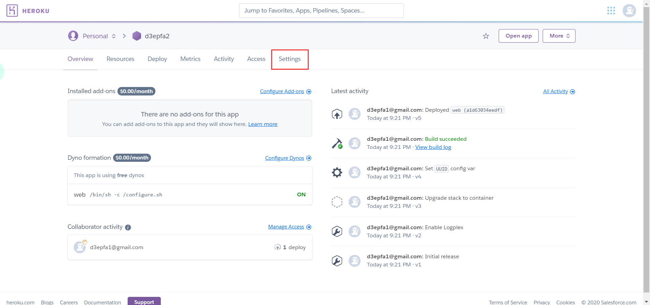Click the arrow icon next to Manage Access

(309, 227)
